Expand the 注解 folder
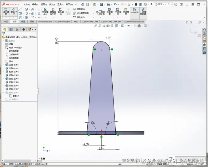Image resolution: width=208 pixels, height=167 pixels. pyautogui.click(x=3, y=44)
